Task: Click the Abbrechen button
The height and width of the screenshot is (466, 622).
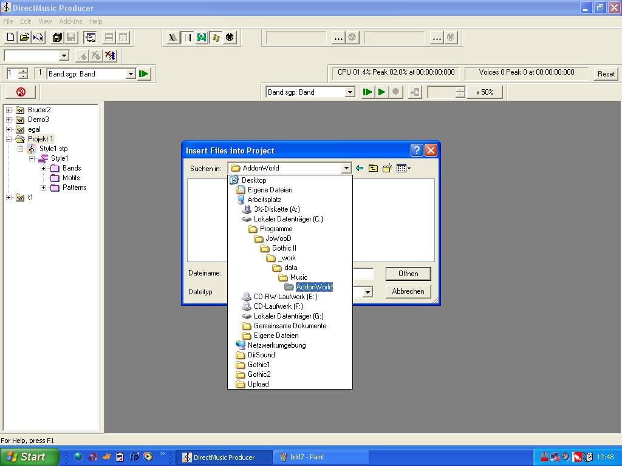Action: point(408,291)
